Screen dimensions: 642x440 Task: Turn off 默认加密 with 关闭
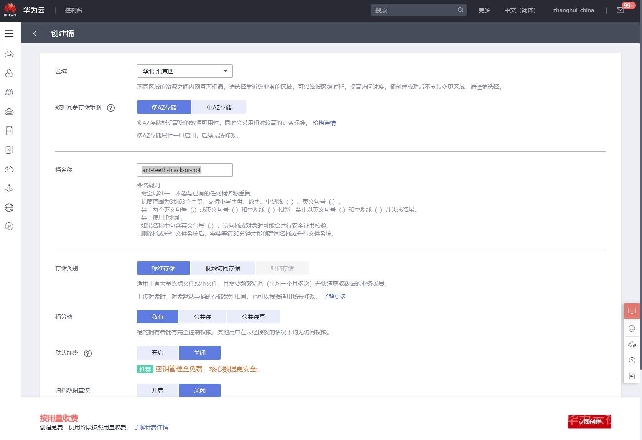(x=199, y=353)
